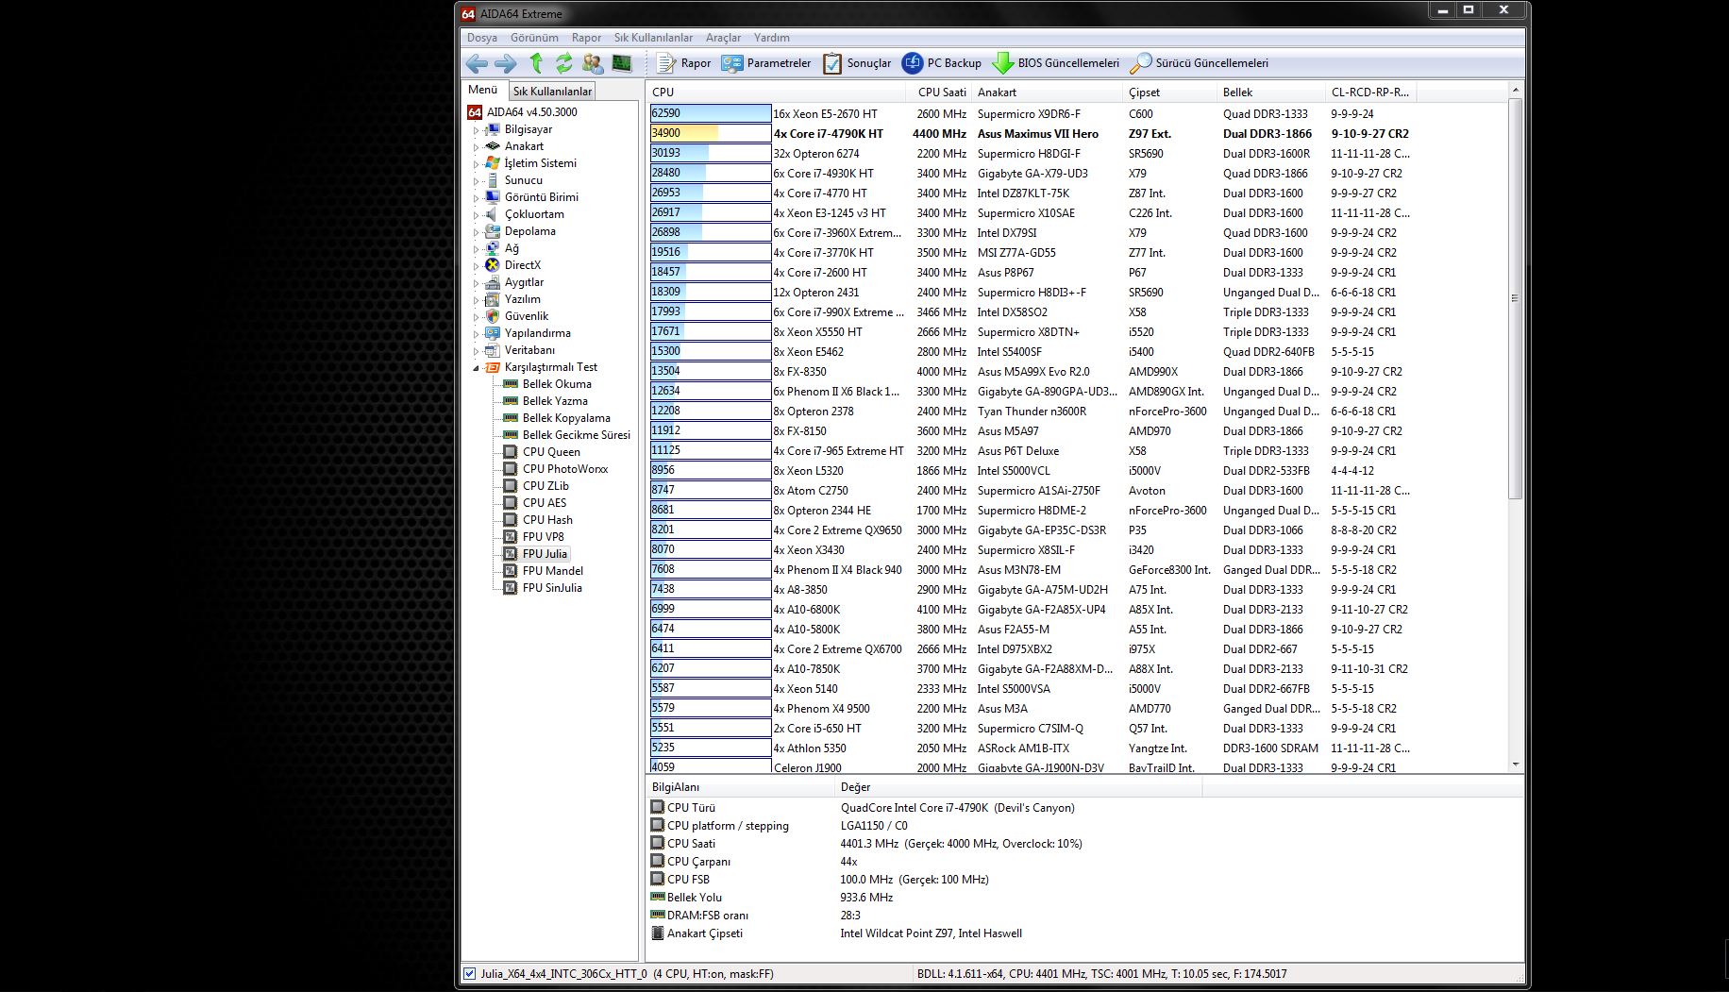Open the Yardım menu
Screen dimensions: 1729x992
(771, 38)
